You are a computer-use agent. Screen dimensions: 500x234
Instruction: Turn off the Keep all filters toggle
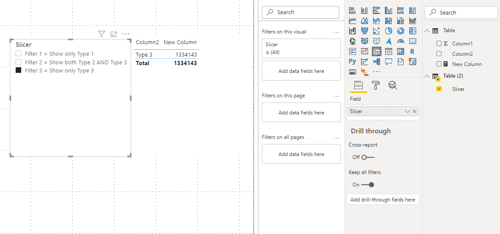368,185
